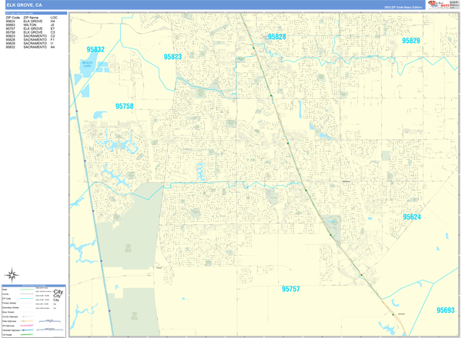Click the "Primary Streets" legend label
The height and width of the screenshot is (338, 462).
[9, 303]
